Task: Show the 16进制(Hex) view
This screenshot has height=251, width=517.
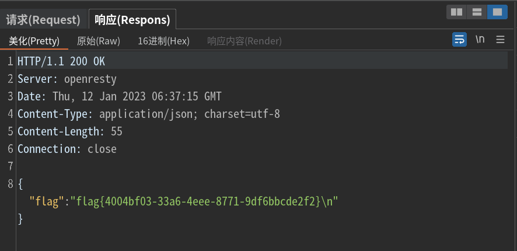Action: click(x=164, y=41)
